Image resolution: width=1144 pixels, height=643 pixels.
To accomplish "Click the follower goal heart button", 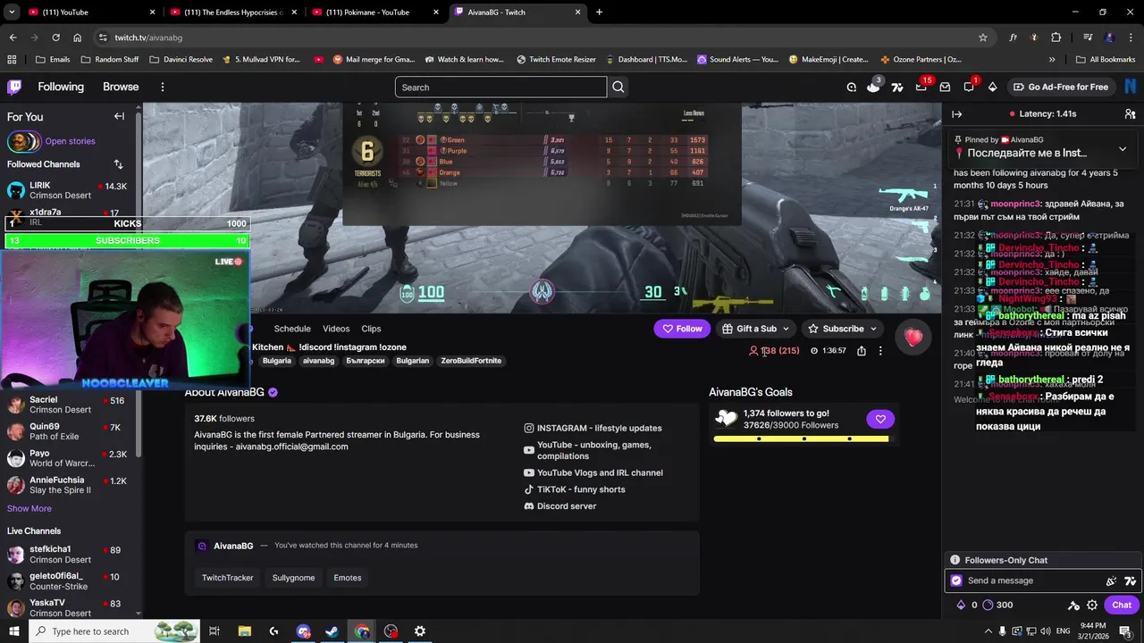I will (880, 419).
